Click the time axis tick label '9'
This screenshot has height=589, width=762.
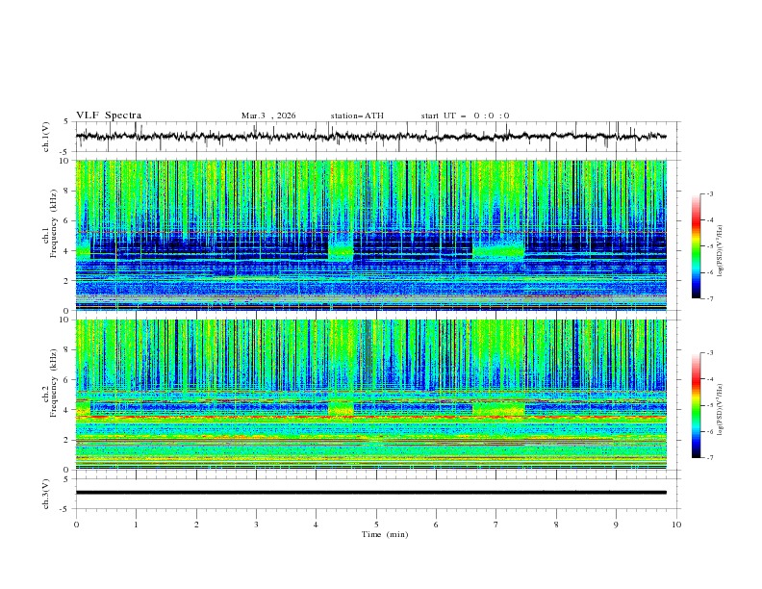tap(616, 525)
